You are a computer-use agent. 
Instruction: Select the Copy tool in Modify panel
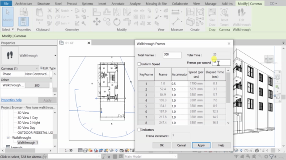click(107, 22)
